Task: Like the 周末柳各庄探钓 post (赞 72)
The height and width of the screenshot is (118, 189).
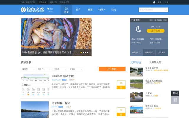Action: tap(121, 112)
